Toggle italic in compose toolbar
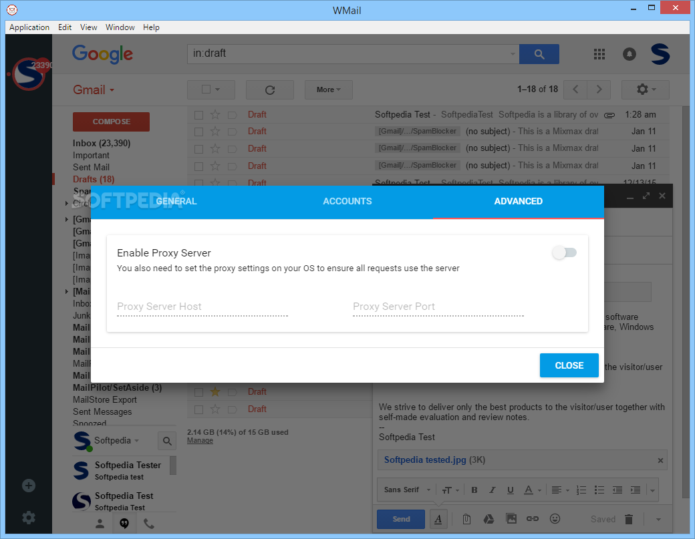 pyautogui.click(x=492, y=490)
